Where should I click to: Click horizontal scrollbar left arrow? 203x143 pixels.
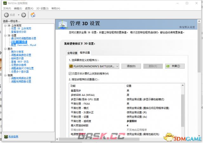click(57, 139)
